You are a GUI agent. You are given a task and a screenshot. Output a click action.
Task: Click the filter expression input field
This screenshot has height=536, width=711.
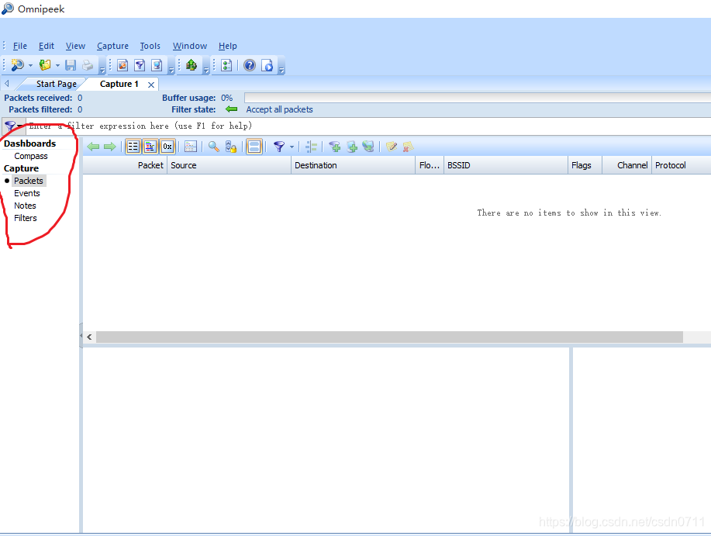coord(368,126)
